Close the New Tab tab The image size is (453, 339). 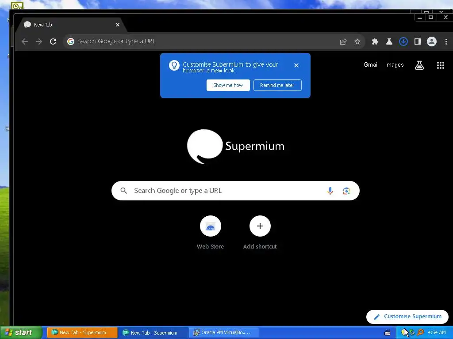118,25
